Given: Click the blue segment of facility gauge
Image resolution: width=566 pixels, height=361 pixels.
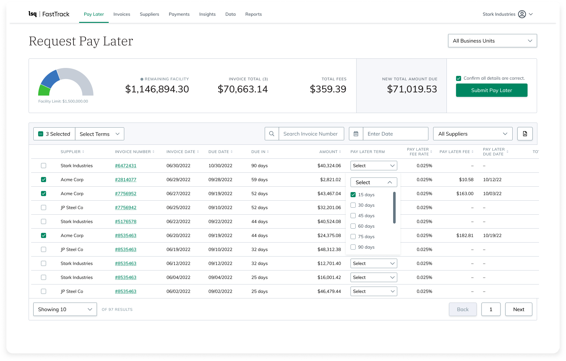Looking at the screenshot, I should click(51, 78).
